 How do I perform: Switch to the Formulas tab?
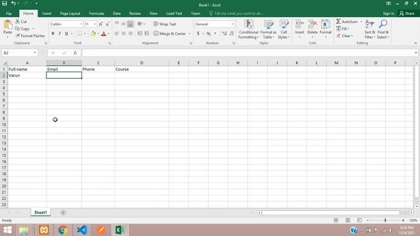click(x=96, y=13)
